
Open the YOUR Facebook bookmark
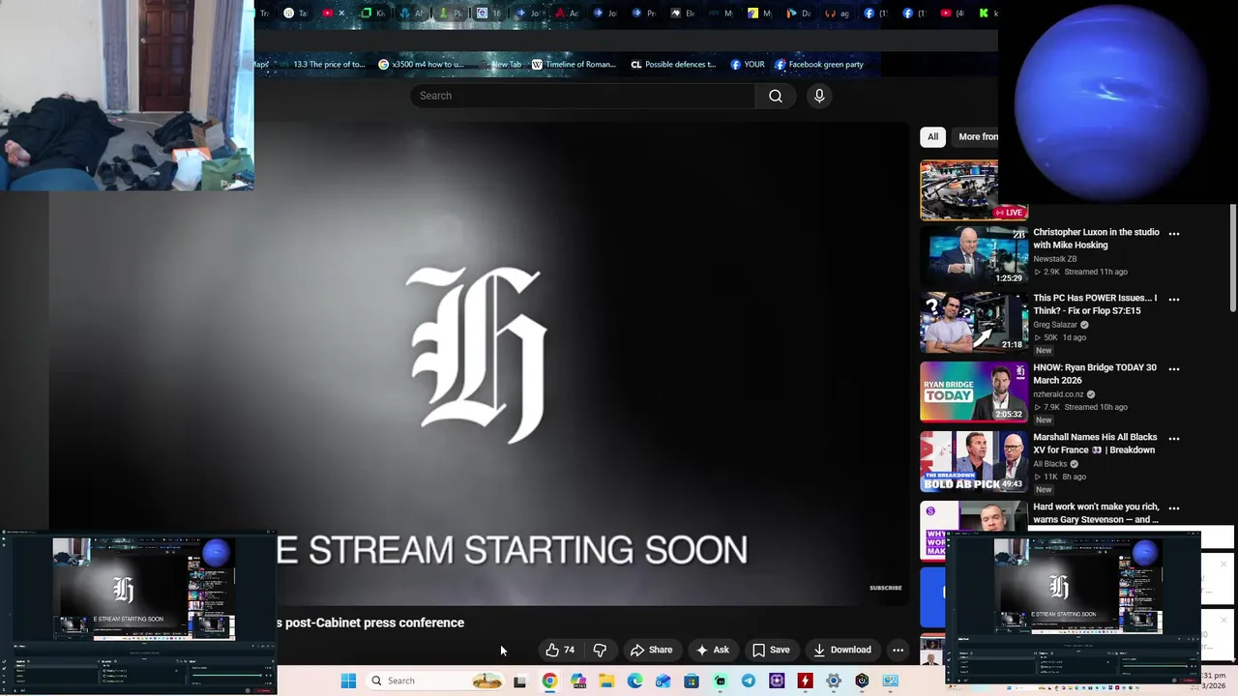(747, 65)
